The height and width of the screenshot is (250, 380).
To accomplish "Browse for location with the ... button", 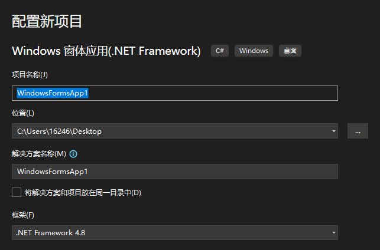I will coord(358,131).
